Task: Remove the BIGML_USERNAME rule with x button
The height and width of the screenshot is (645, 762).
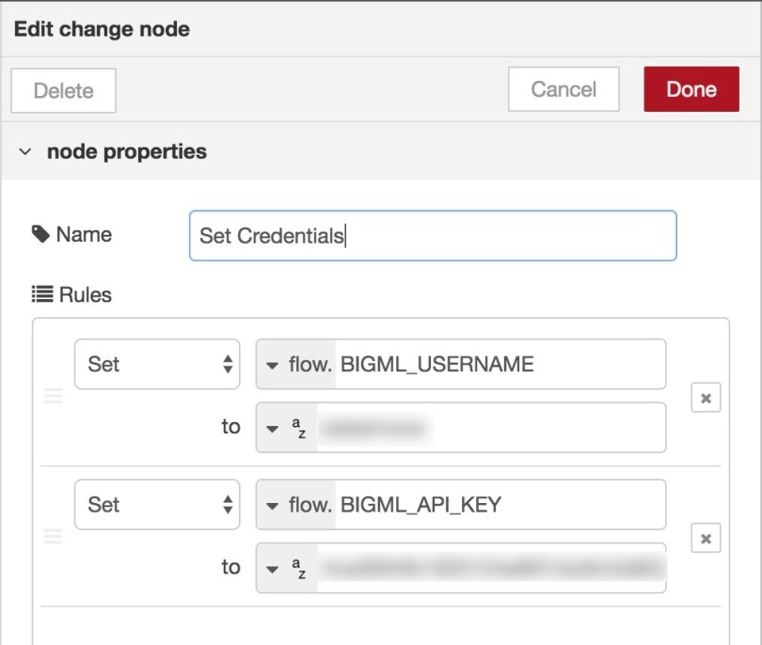Action: click(x=706, y=398)
